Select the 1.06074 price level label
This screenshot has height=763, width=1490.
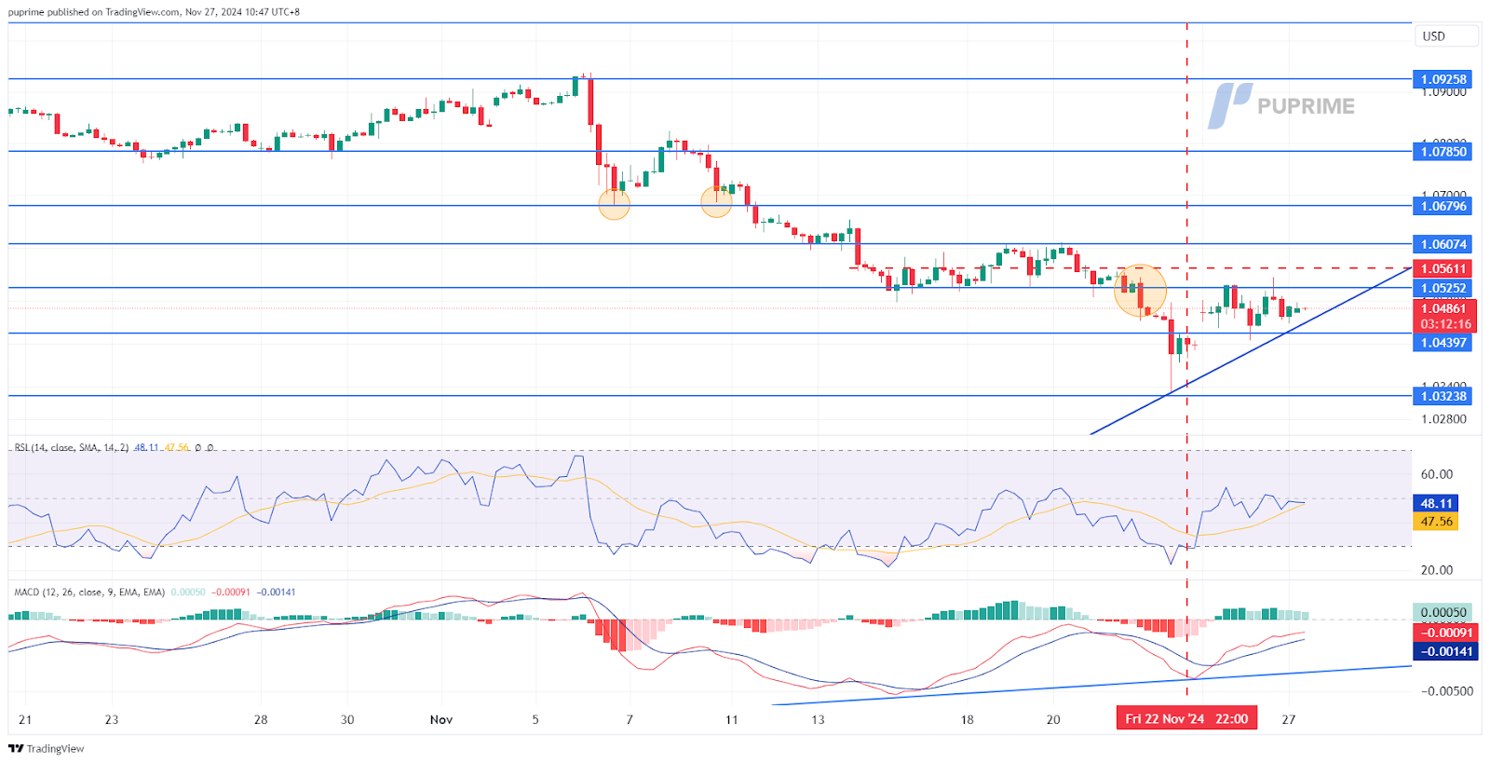[1443, 244]
